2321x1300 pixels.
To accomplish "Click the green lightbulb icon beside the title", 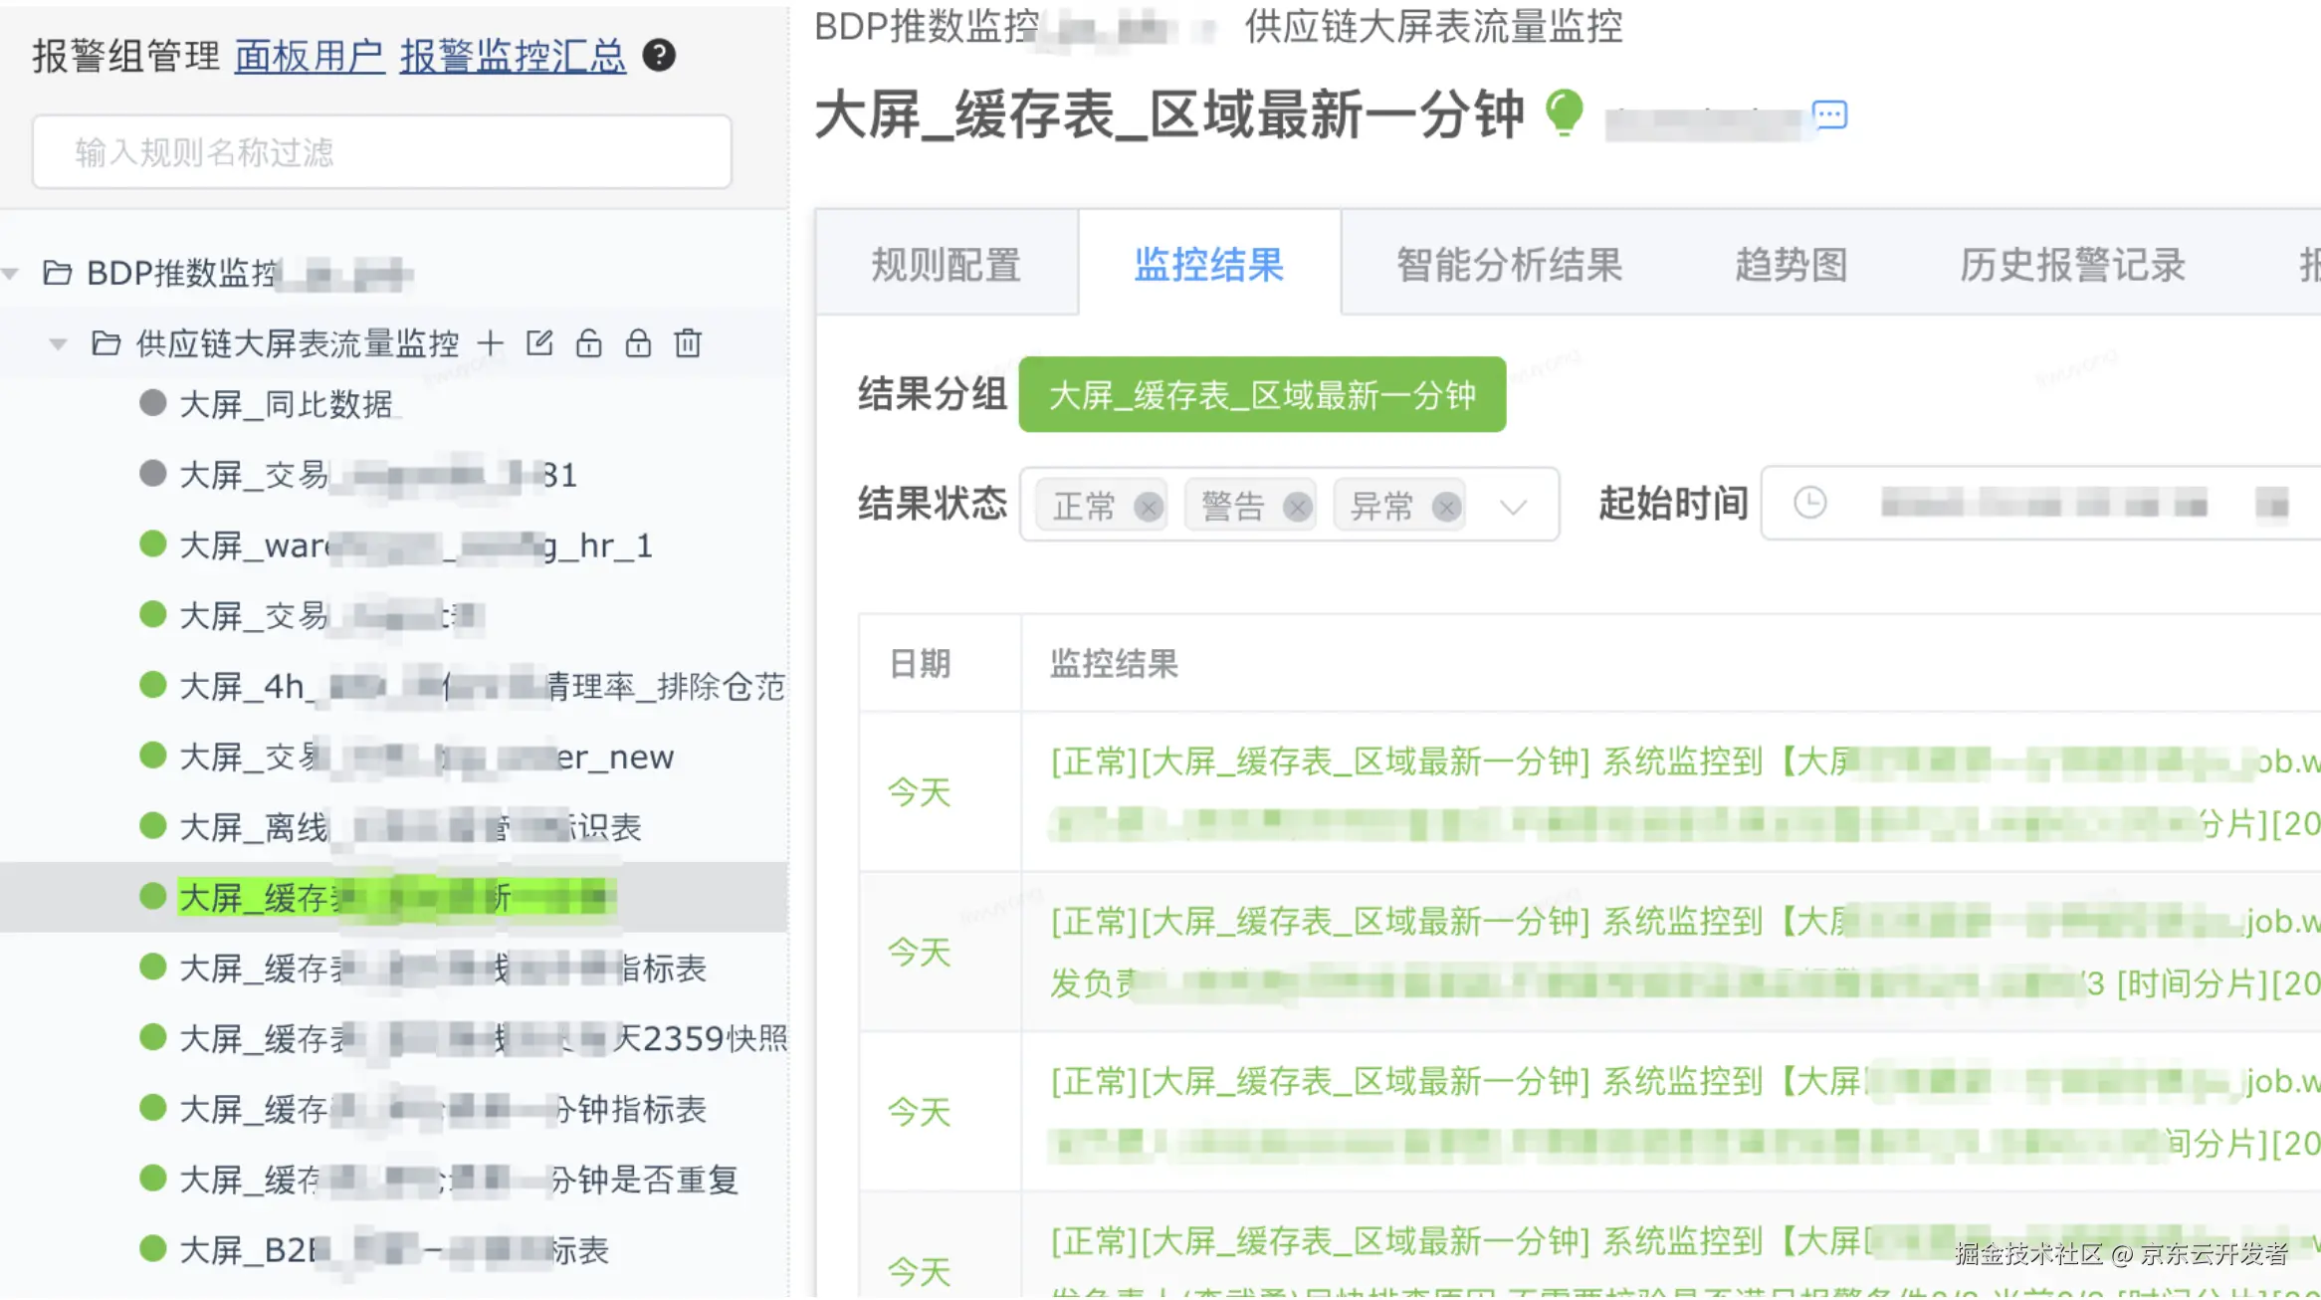I will click(x=1564, y=112).
